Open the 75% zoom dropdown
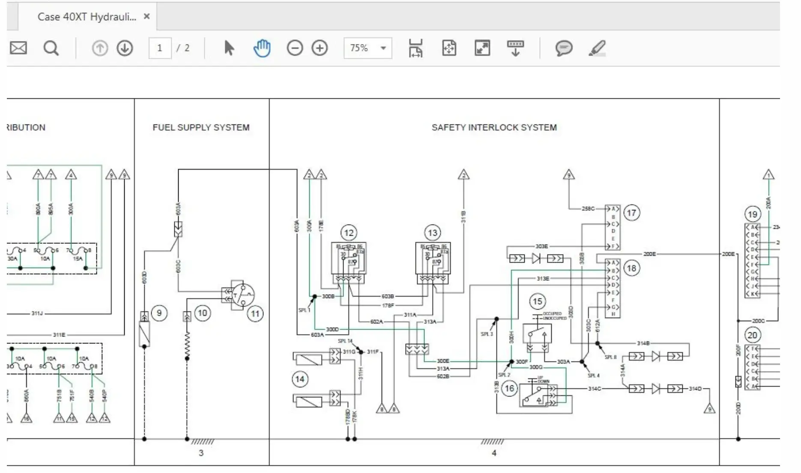801x473 pixels. [x=383, y=48]
